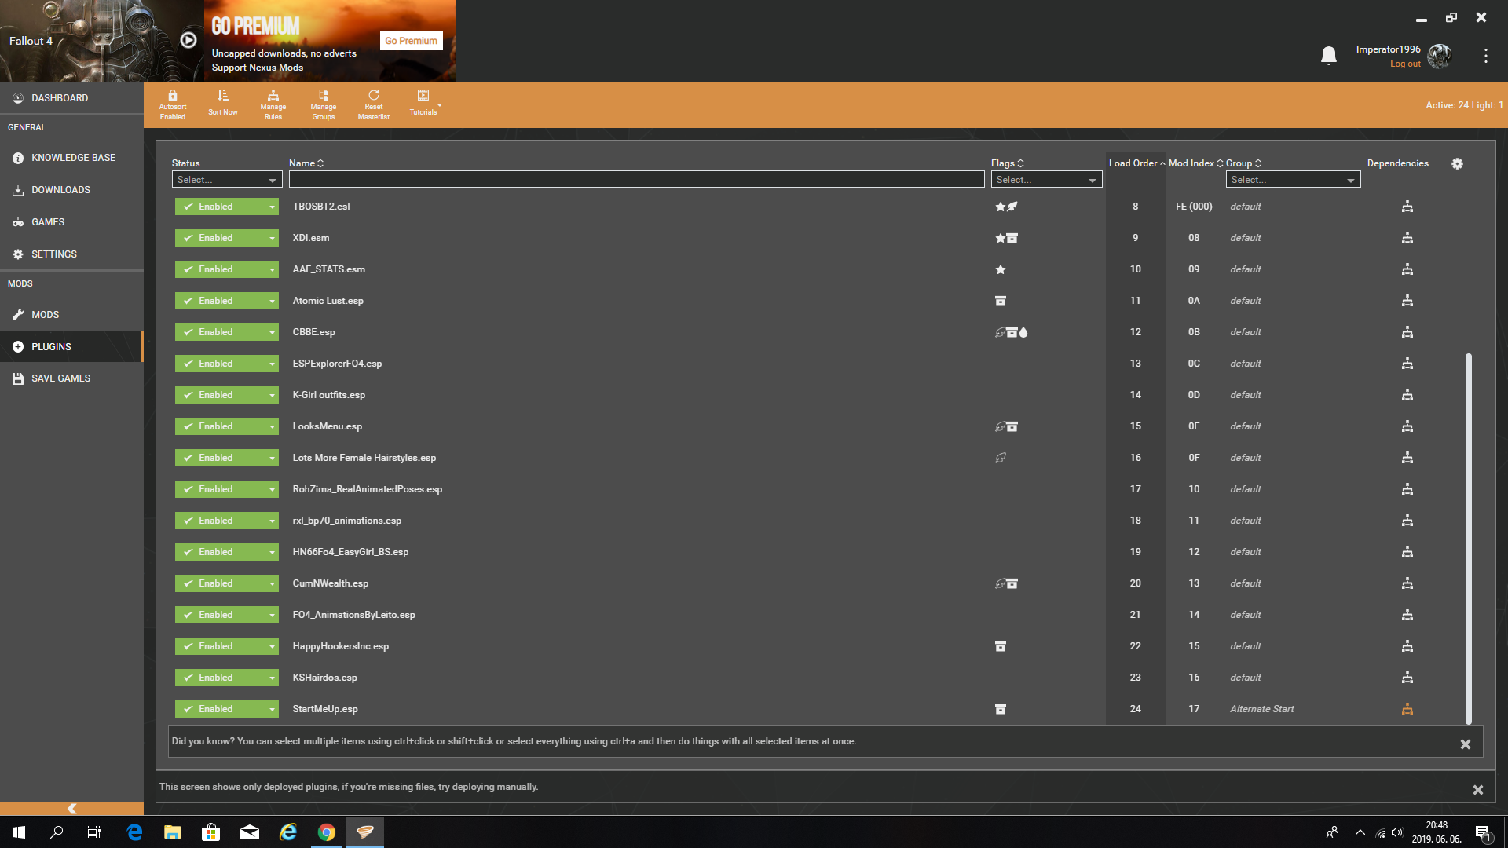
Task: Click the star flag on AAF_STATS.esm
Action: [x=1001, y=269]
